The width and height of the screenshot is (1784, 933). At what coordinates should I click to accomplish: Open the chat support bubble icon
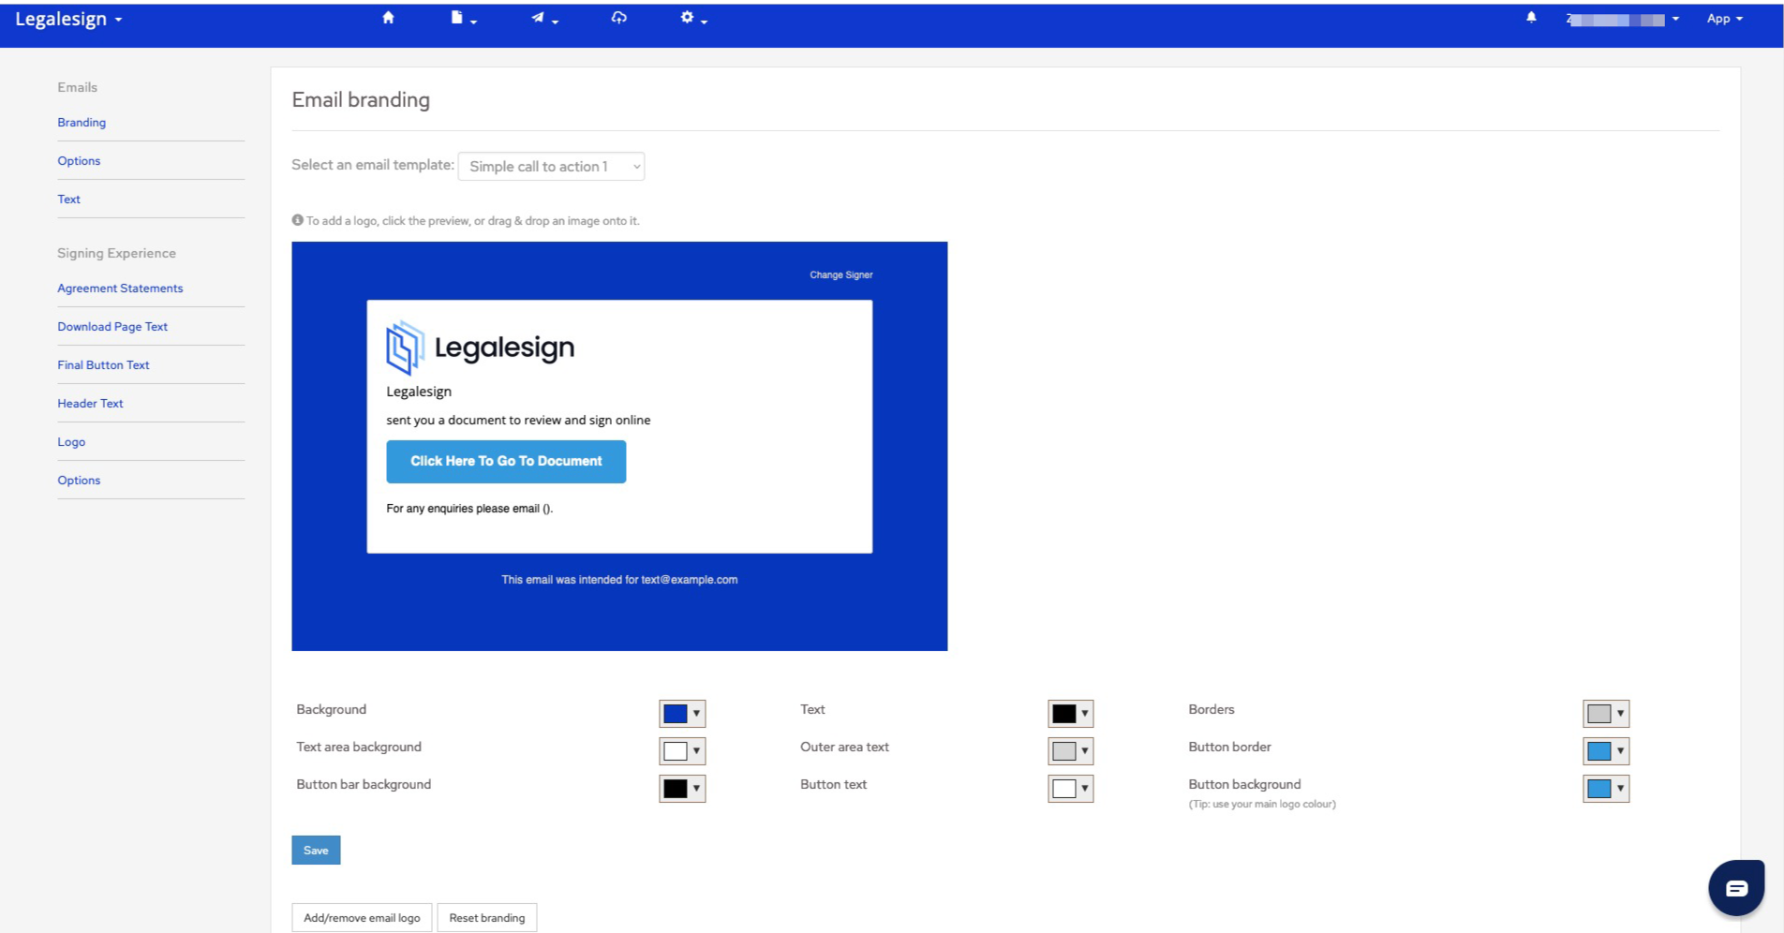(x=1736, y=886)
